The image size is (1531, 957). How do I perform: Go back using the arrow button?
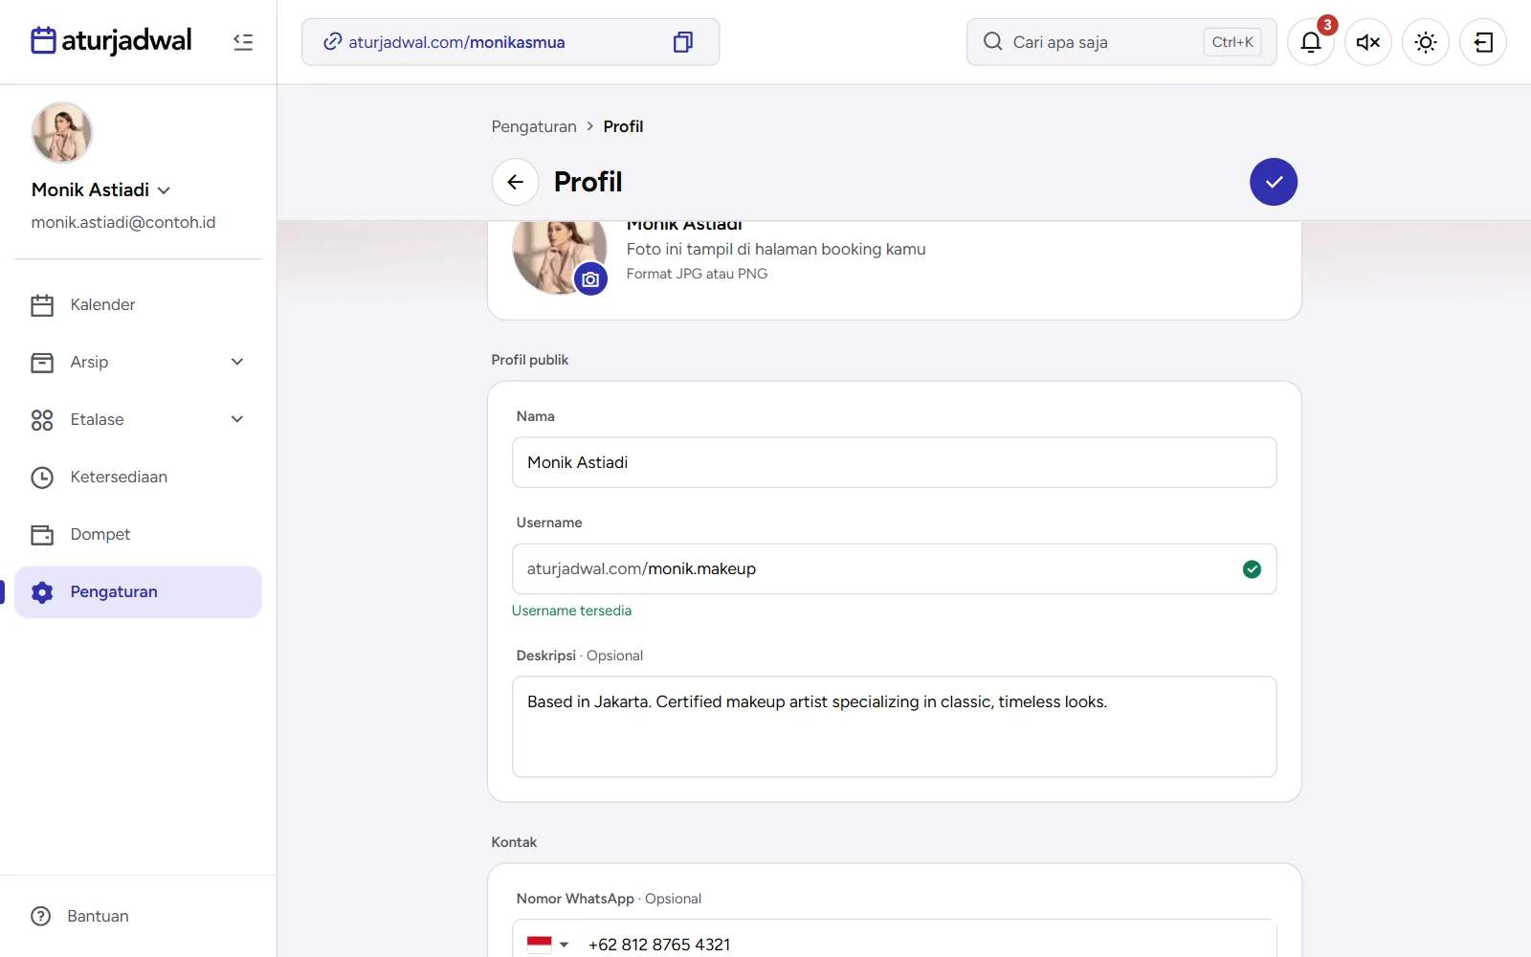tap(516, 182)
